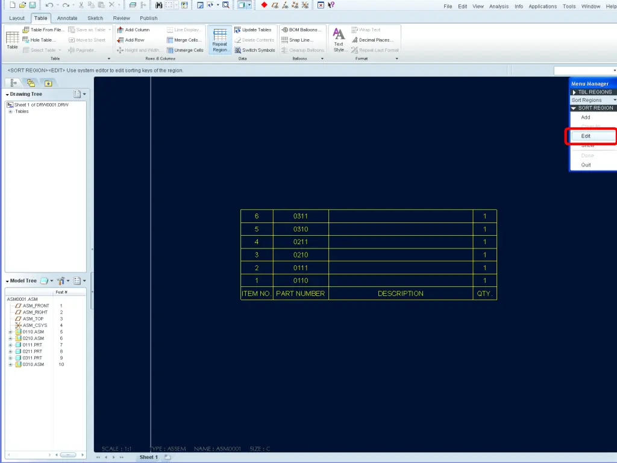Viewport: 617px width, 463px height.
Task: Select the drawing tree navigator tab icon
Action: point(13,83)
